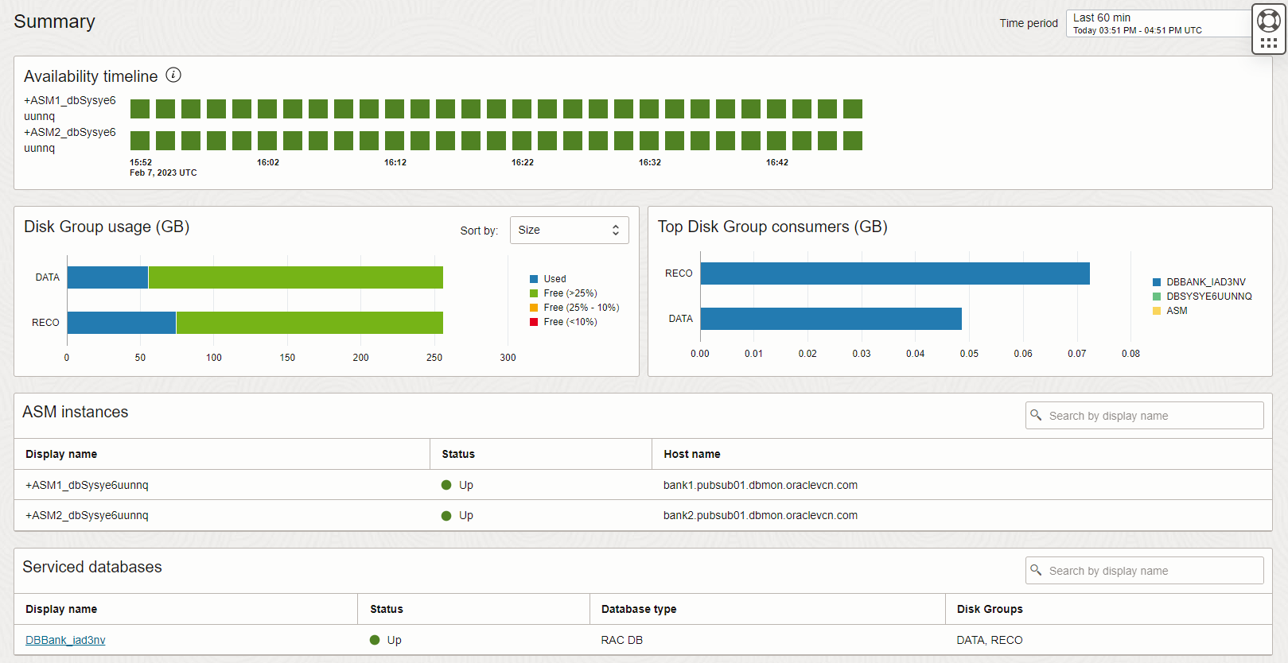The height and width of the screenshot is (663, 1288).
Task: Click the green Up status dot for DBBank_iad3nv
Action: tap(375, 640)
